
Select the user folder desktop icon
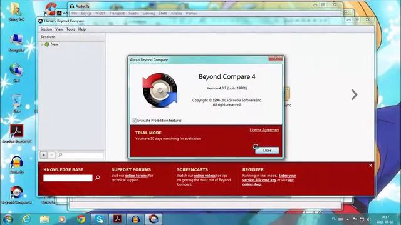[x=17, y=12]
